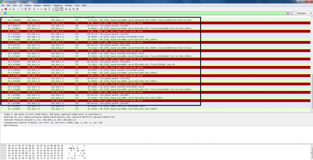Jump to first packet icon
Screen dimensions: 313x160
pyautogui.click(x=49, y=9)
